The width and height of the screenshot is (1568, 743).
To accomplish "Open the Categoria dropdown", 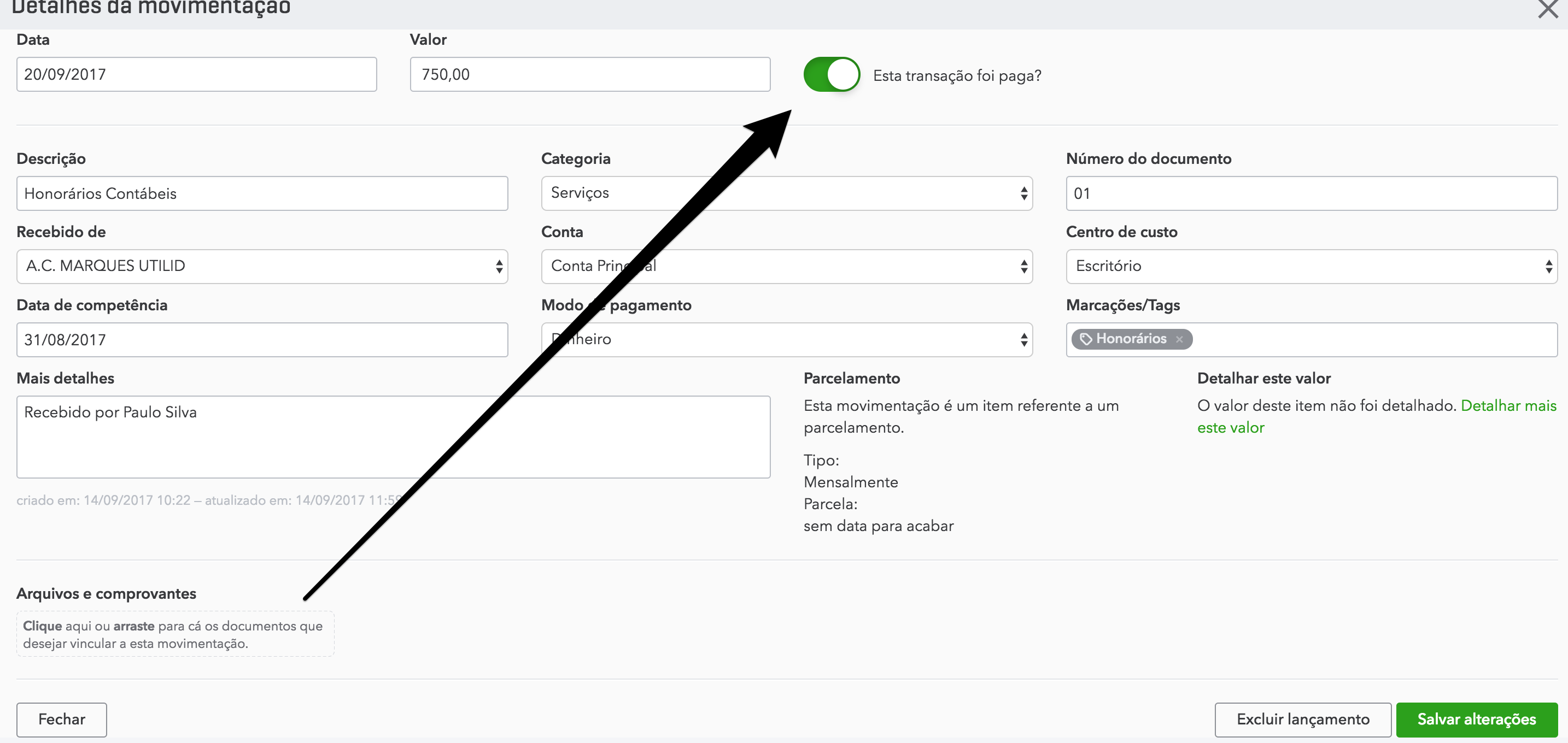I will (786, 193).
